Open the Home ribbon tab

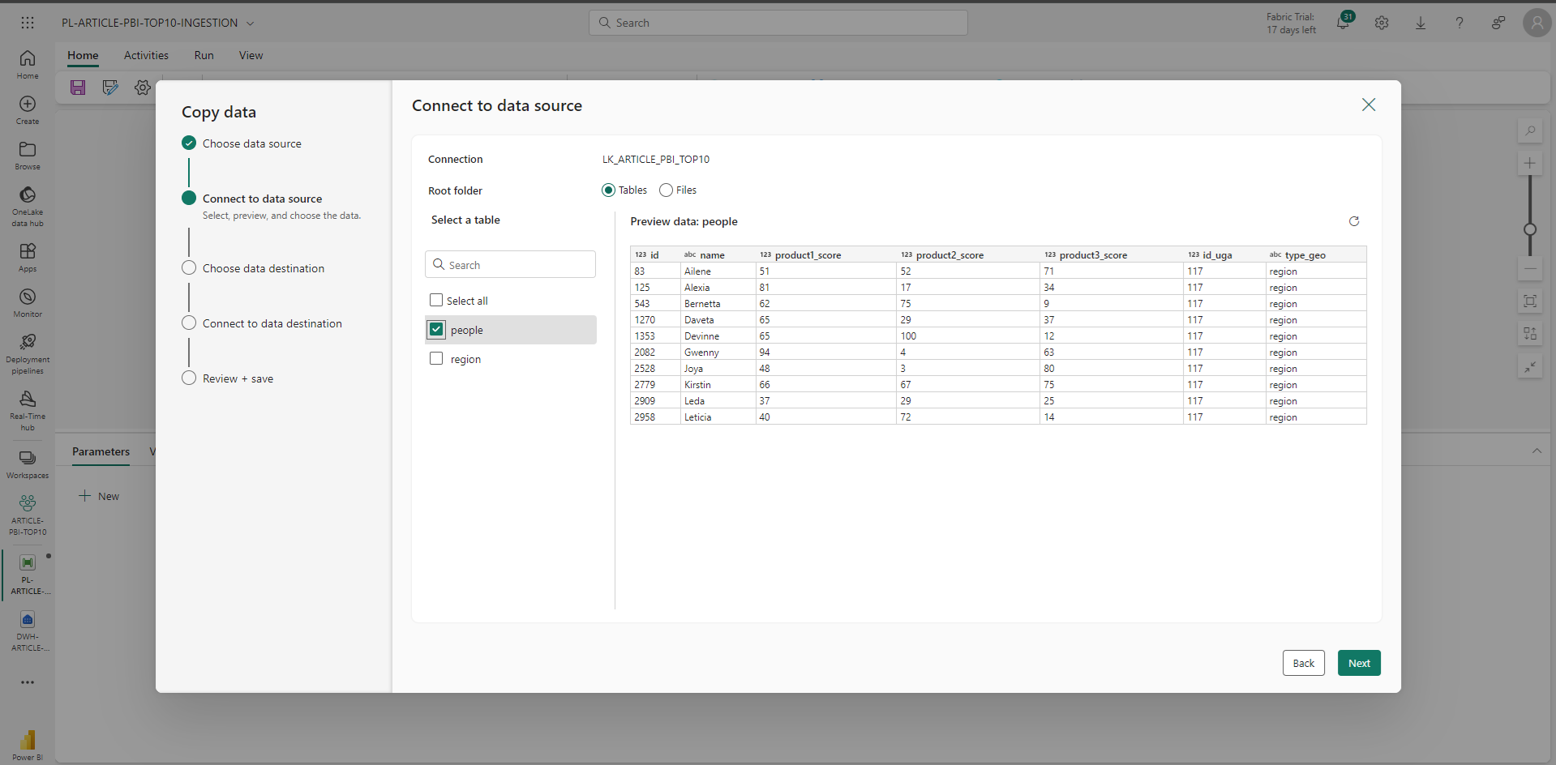coord(83,55)
